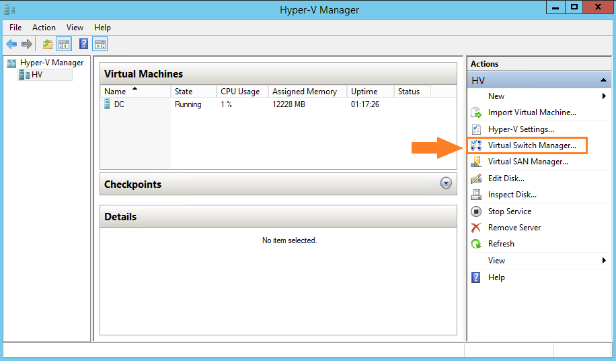Click the Virtual SAN Manager icon

point(476,162)
